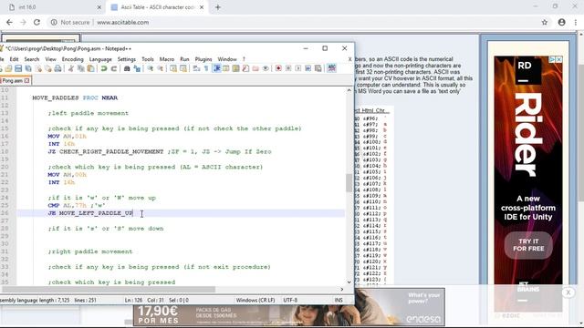Image resolution: width=584 pixels, height=328 pixels.
Task: Open the Plugins menu
Action: tap(203, 59)
